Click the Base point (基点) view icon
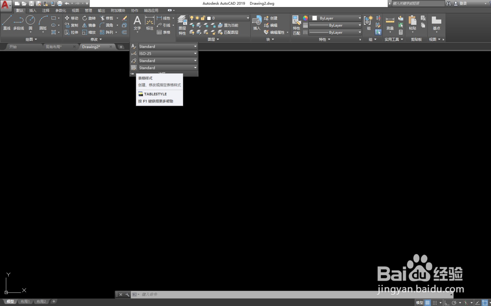This screenshot has width=491, height=306. pyautogui.click(x=436, y=23)
